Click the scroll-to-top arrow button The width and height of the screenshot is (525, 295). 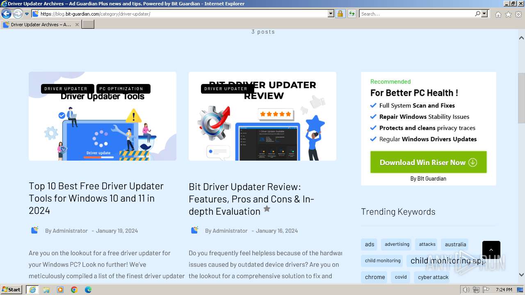coord(491,250)
